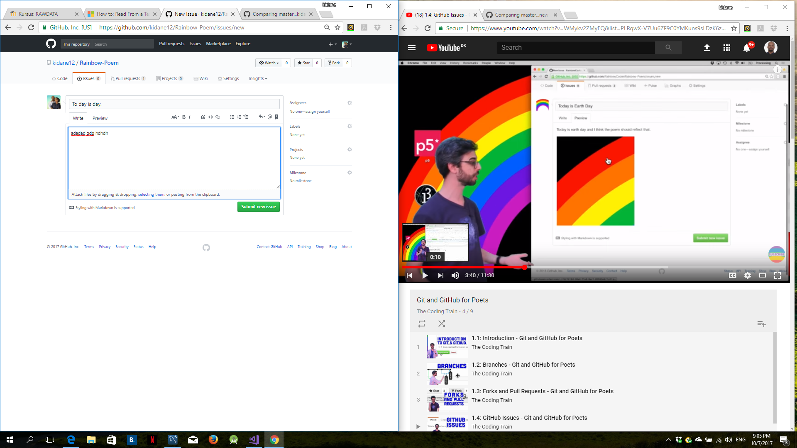Mute the YouTube video volume

455,275
